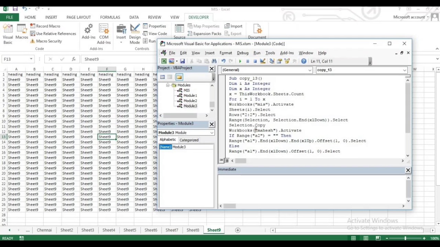Screen dimensions: 440x247
Task: Open the FORMULAS ribbon tab
Action: point(110,17)
